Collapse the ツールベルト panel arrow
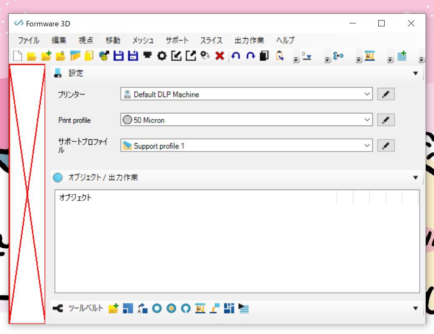Screen dimensions: 434x334 tap(416, 308)
